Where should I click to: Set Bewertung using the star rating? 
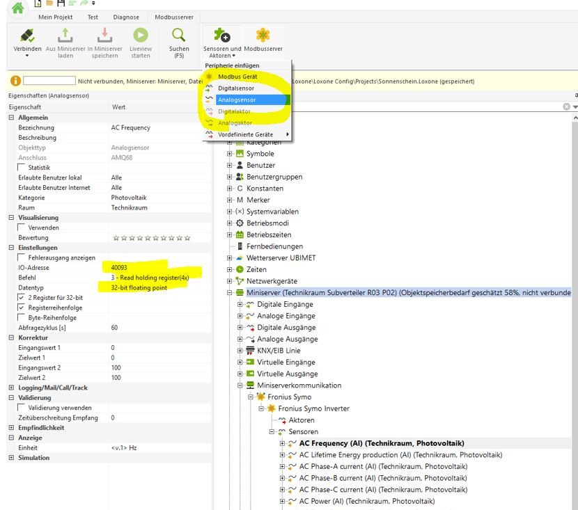pyautogui.click(x=152, y=238)
